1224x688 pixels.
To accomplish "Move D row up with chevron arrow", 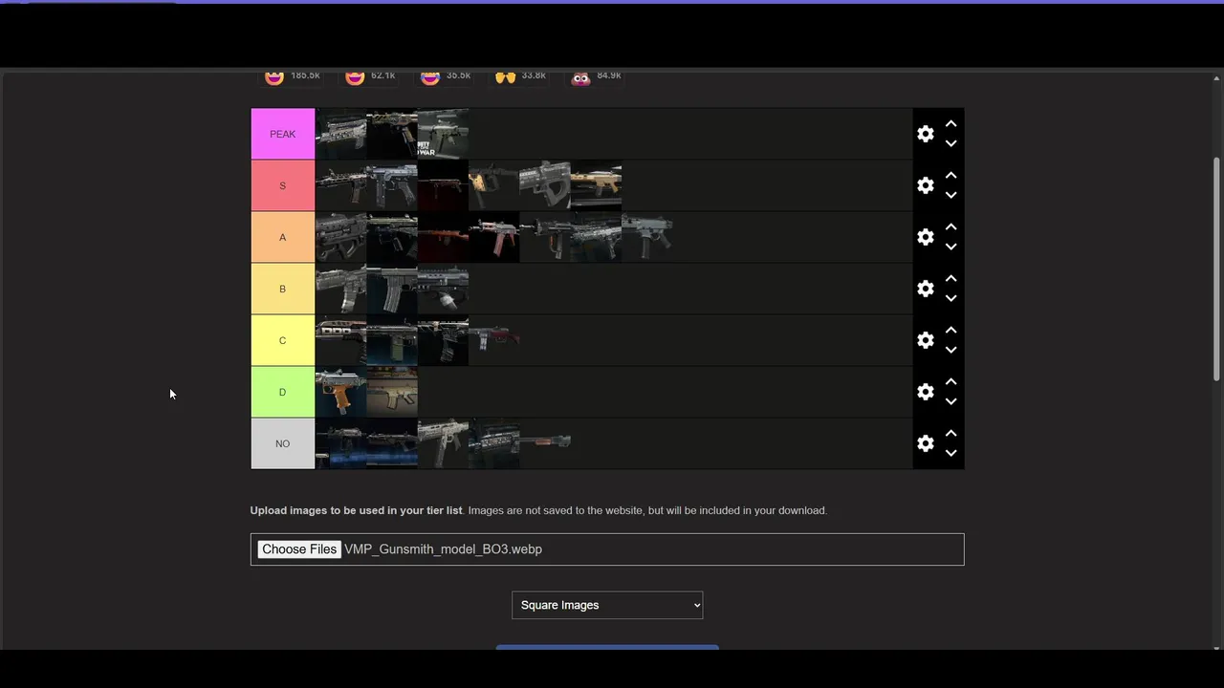I will point(951,382).
